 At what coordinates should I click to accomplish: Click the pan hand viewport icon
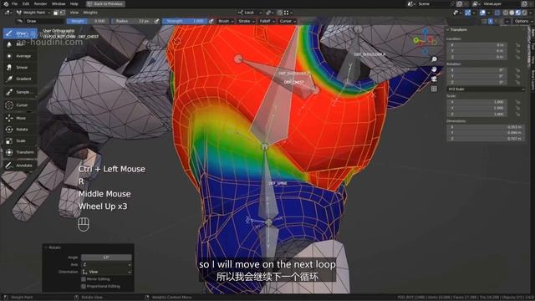coord(434,69)
